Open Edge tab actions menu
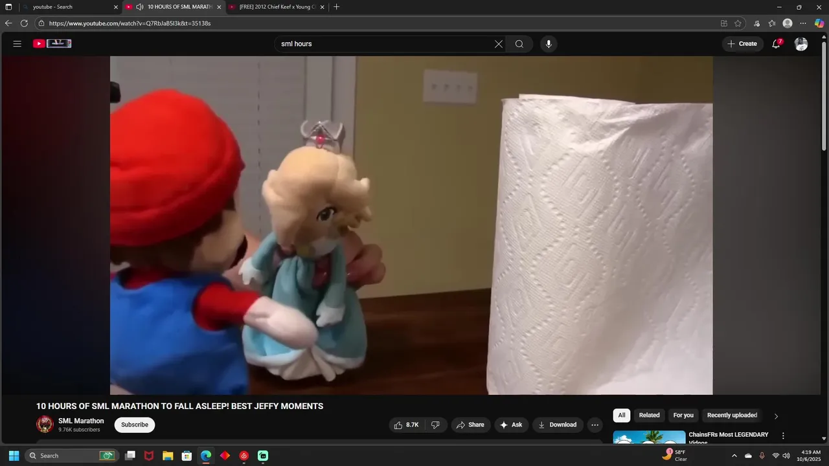Viewport: 829px width, 466px height. 8,7
